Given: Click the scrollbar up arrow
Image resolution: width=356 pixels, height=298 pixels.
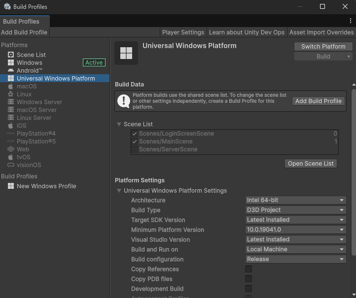Looking at the screenshot, I should click(354, 85).
